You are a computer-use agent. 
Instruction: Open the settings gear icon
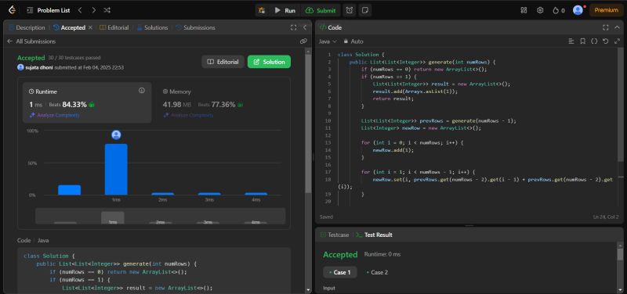coord(540,10)
